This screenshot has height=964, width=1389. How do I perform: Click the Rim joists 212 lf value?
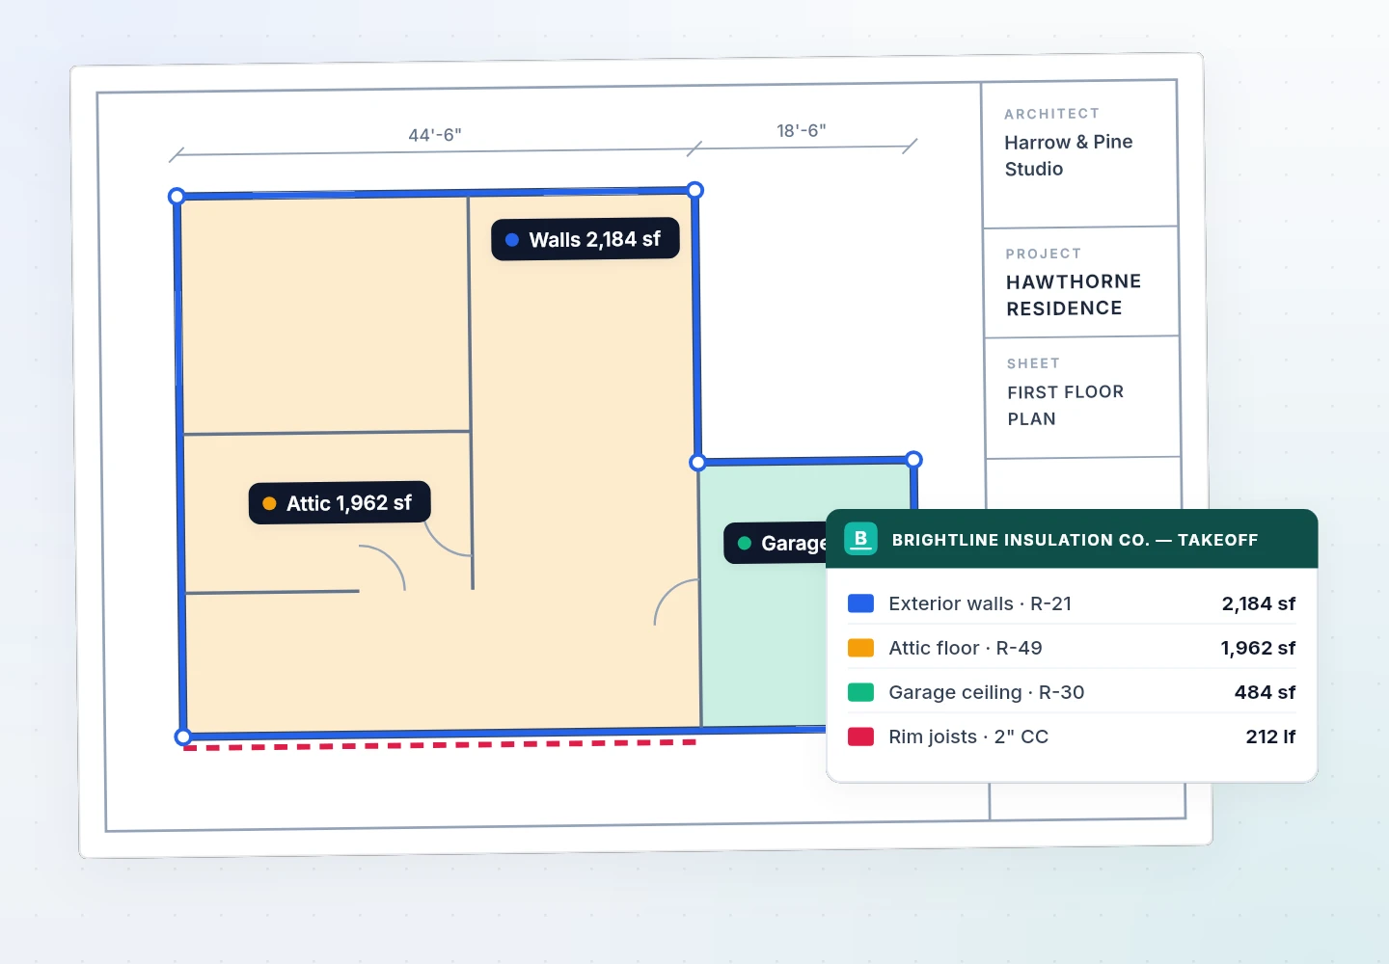pyautogui.click(x=1270, y=736)
